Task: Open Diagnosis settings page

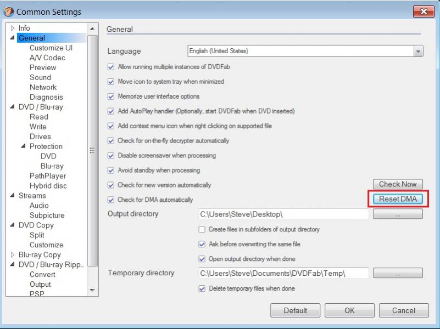Action: pyautogui.click(x=46, y=97)
